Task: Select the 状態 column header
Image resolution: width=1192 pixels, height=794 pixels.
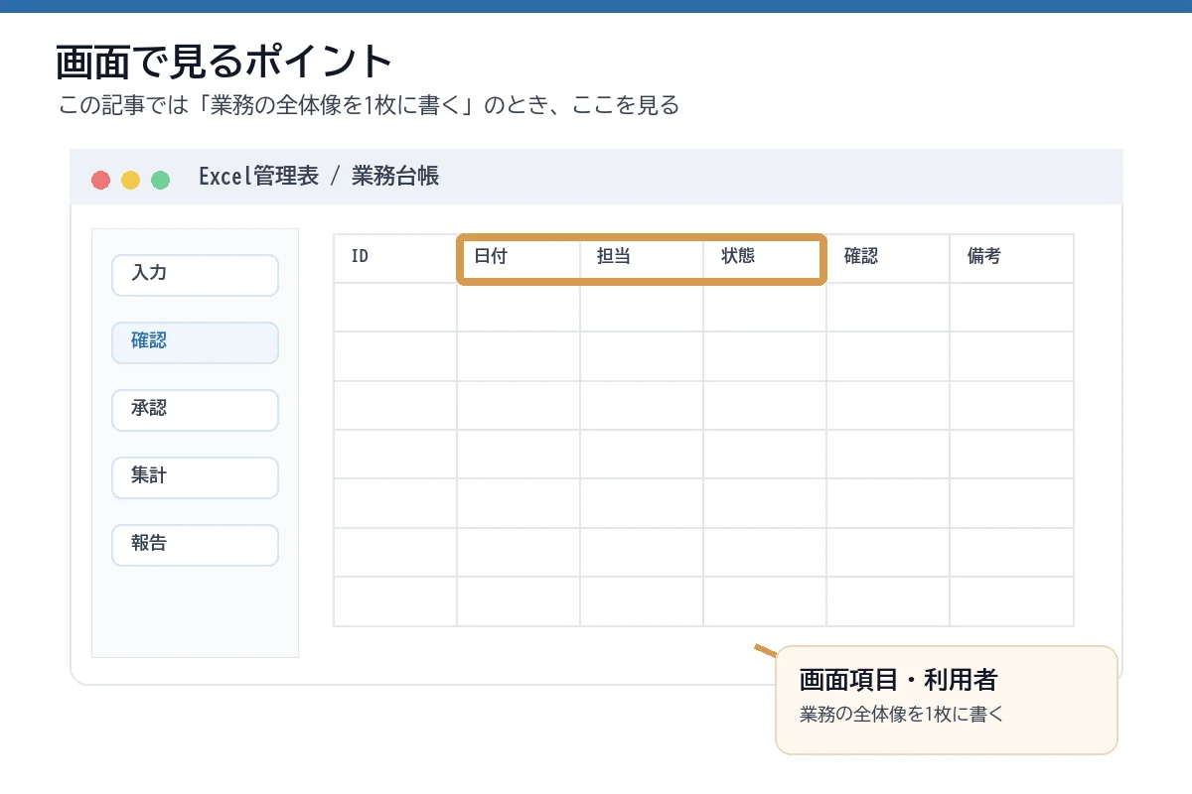Action: tap(765, 258)
